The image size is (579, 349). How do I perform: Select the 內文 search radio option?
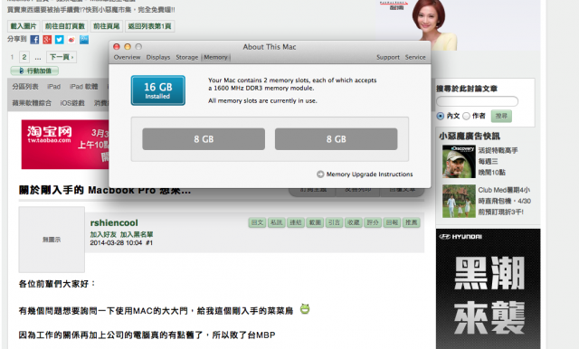441,116
